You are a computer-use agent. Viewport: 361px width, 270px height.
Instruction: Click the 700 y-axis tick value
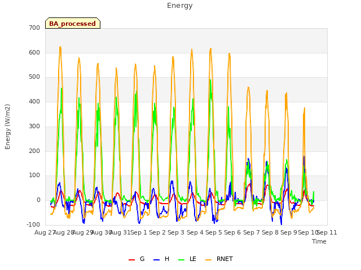[34, 28]
